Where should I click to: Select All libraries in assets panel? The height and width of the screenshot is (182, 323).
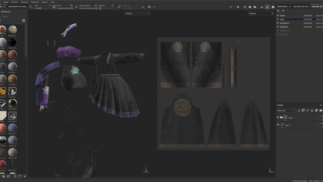point(6,12)
